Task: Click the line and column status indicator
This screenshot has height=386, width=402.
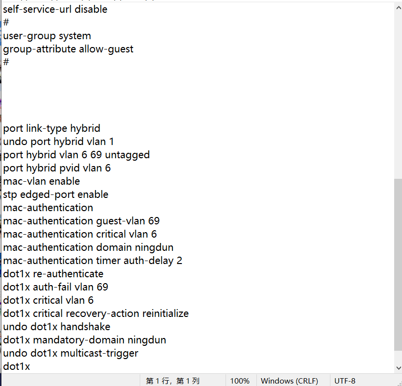Action: (173, 381)
